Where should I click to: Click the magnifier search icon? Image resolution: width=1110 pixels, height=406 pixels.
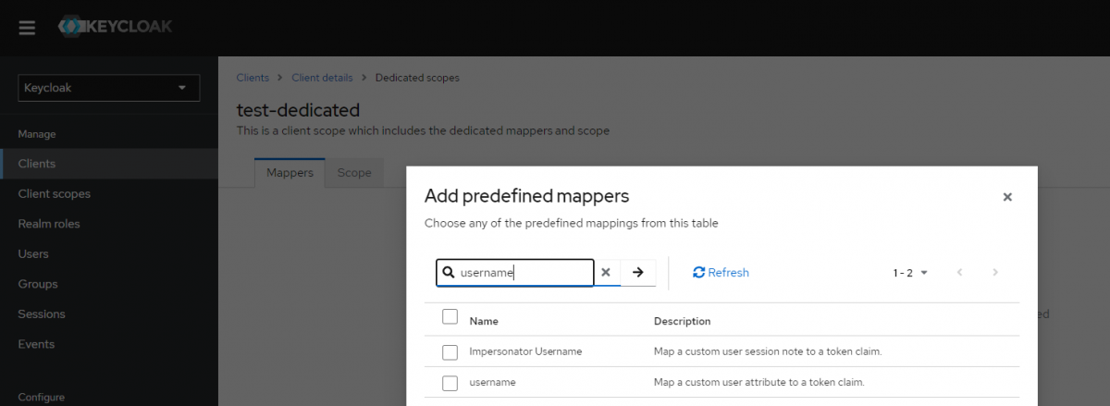tap(449, 273)
